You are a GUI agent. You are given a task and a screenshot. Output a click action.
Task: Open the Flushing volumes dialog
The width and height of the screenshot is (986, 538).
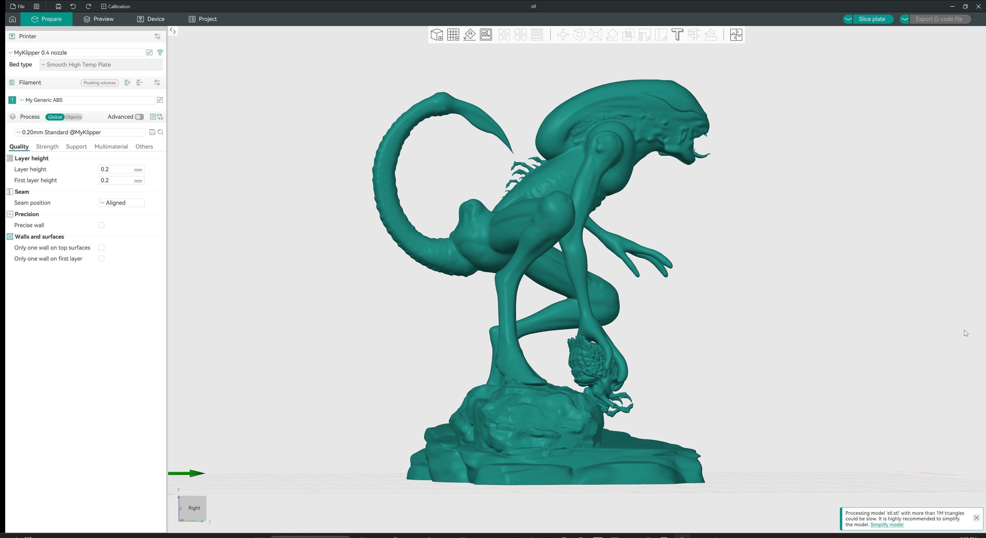coord(100,83)
